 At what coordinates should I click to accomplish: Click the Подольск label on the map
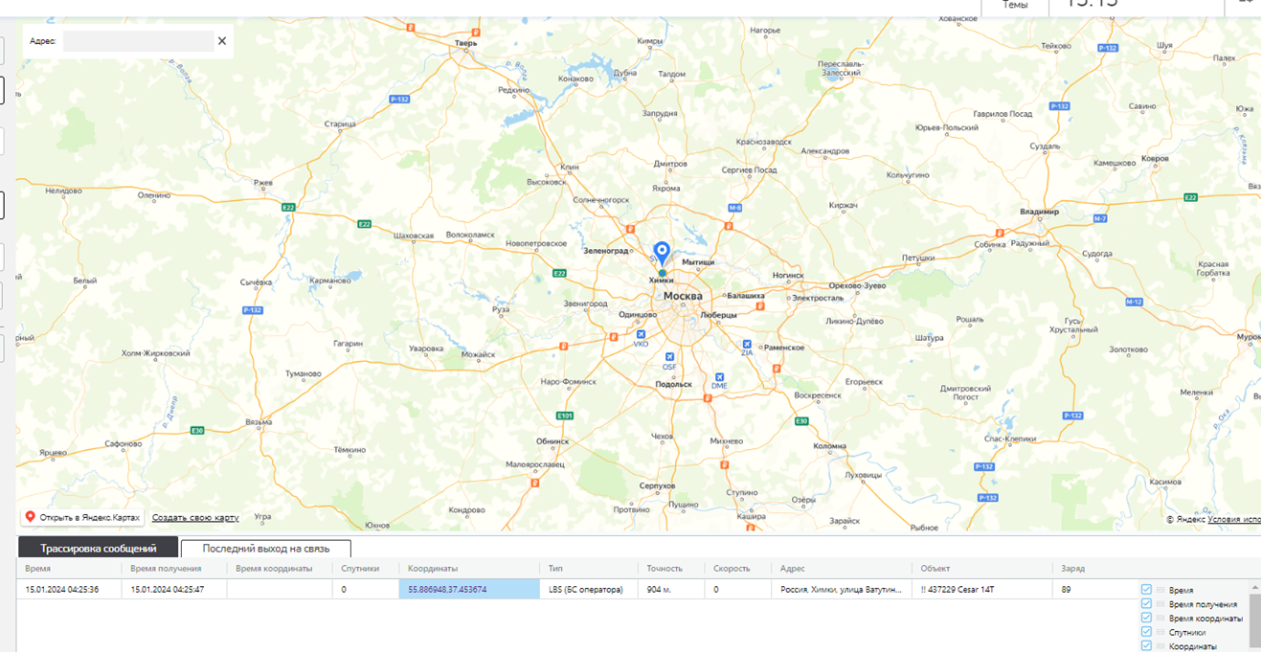(674, 384)
